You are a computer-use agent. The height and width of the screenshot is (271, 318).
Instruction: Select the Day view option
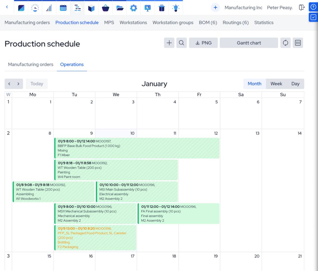(x=295, y=84)
